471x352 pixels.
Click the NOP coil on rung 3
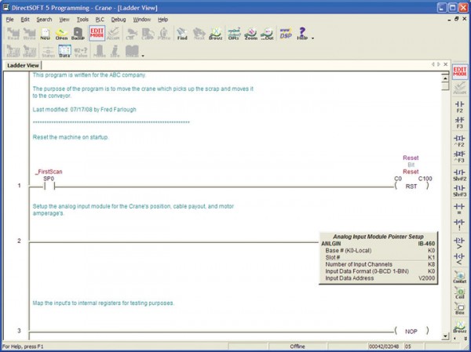click(411, 332)
